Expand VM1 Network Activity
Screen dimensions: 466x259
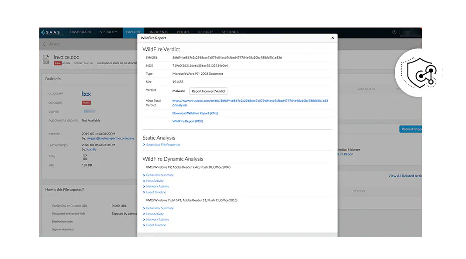(x=157, y=186)
